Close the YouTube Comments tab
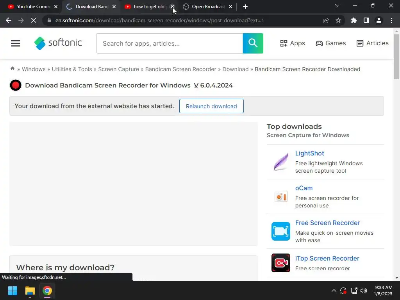 point(56,7)
